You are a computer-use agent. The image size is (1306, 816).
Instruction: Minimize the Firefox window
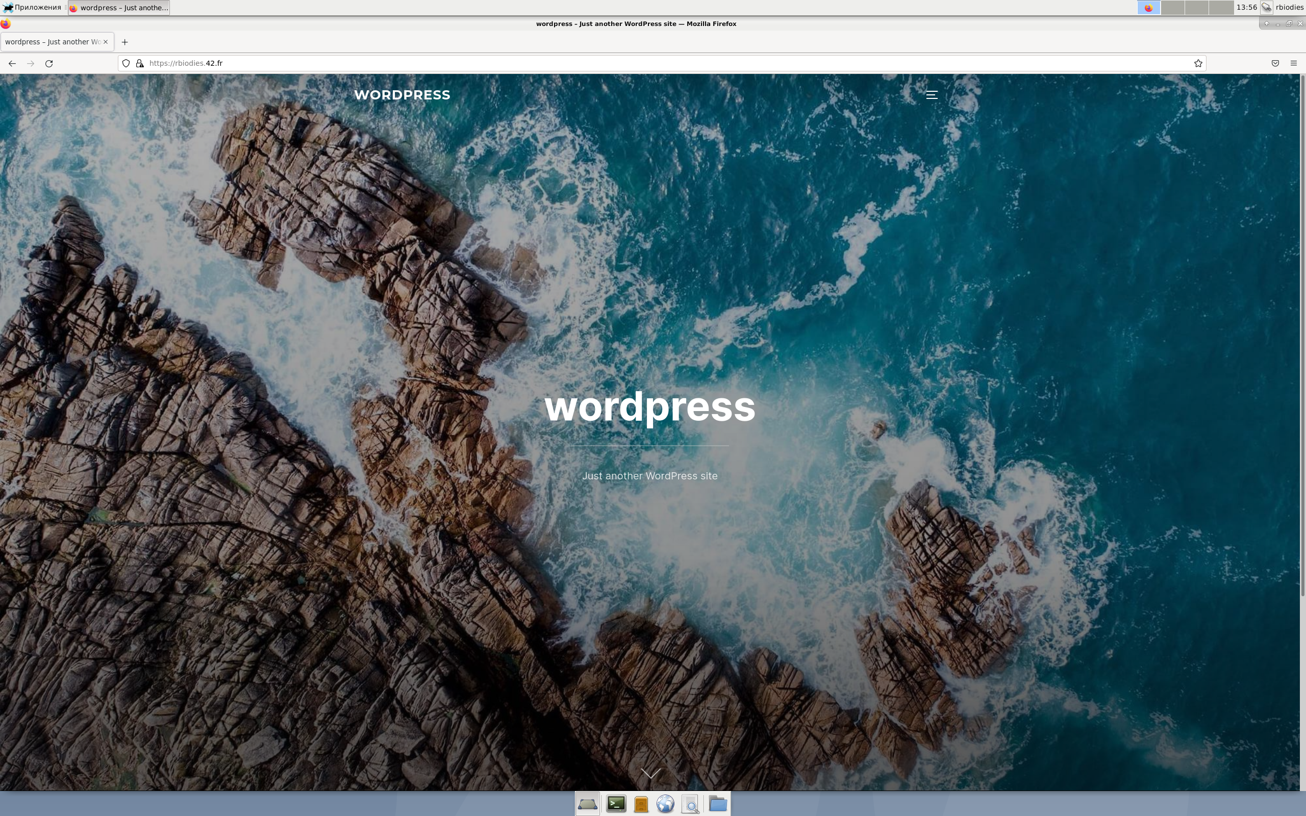pyautogui.click(x=1278, y=24)
